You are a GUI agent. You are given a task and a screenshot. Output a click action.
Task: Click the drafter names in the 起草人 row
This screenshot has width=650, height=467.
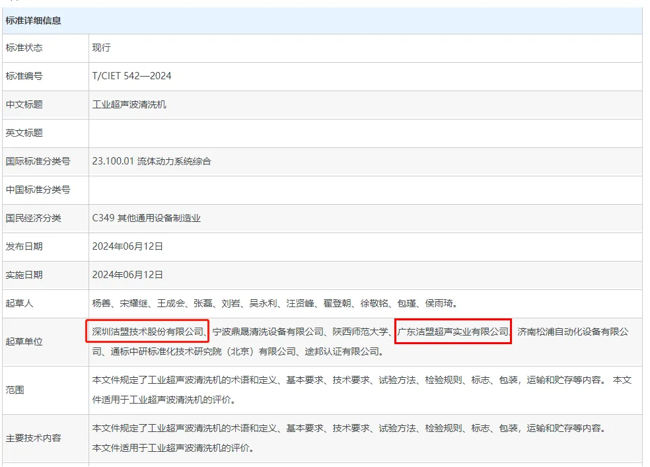point(275,304)
